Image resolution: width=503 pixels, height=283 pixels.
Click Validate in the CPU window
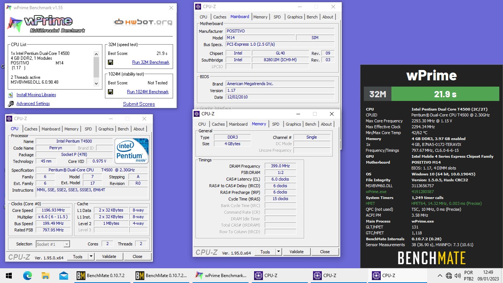(x=109, y=256)
